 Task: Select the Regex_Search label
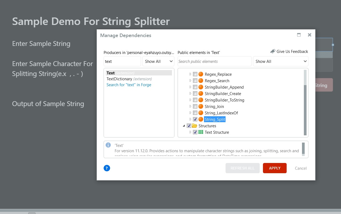coord(217,81)
